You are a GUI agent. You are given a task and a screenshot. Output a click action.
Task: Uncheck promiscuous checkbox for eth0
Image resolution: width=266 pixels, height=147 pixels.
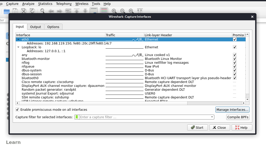(x=234, y=39)
